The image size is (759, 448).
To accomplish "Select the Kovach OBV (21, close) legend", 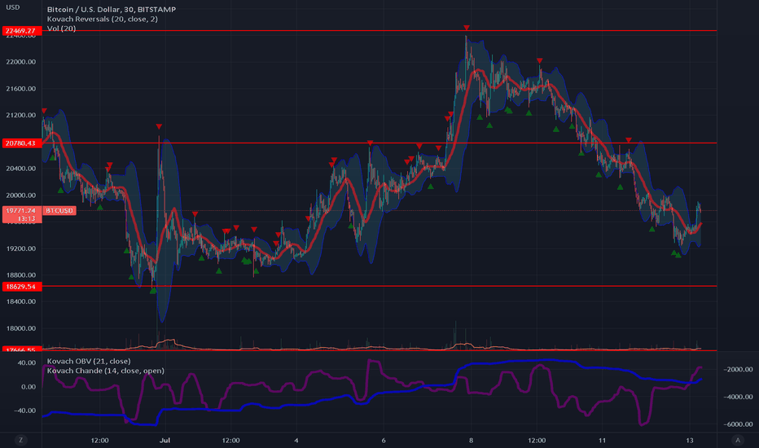I will [89, 361].
